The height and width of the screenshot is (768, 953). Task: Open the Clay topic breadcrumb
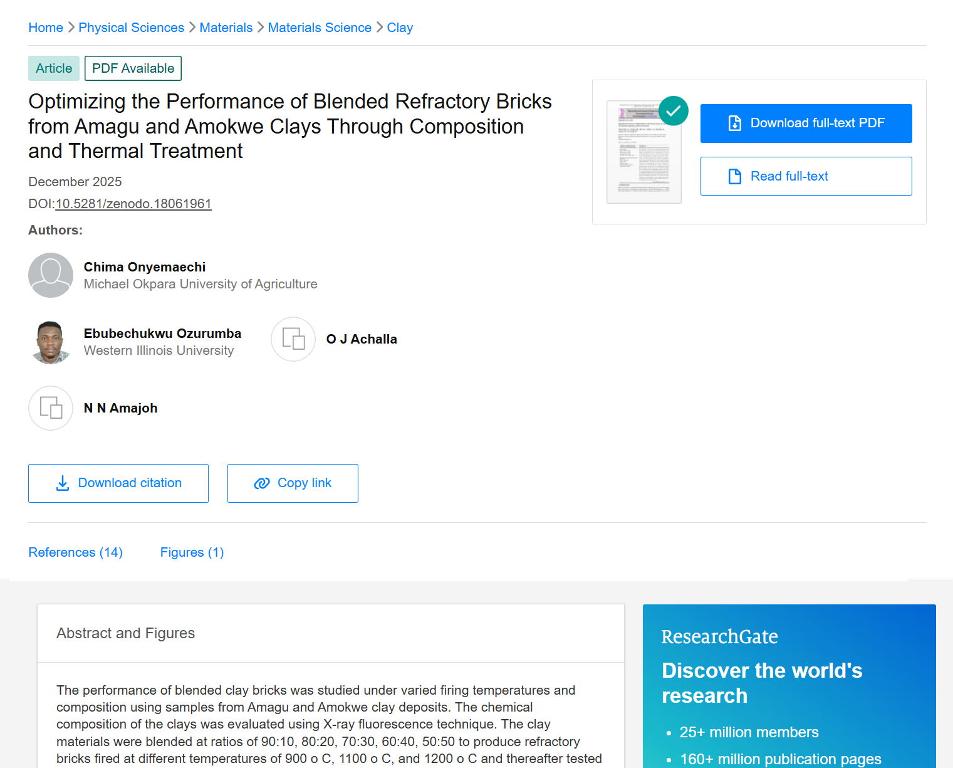[400, 28]
